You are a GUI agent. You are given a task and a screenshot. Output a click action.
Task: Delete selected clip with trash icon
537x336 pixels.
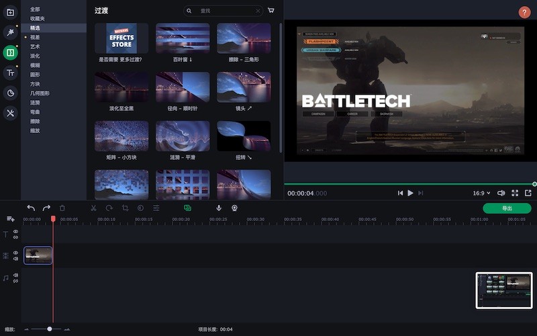point(62,208)
